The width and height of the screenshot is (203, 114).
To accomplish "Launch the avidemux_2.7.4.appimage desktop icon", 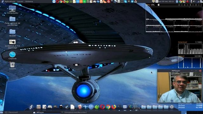I will (12, 44).
